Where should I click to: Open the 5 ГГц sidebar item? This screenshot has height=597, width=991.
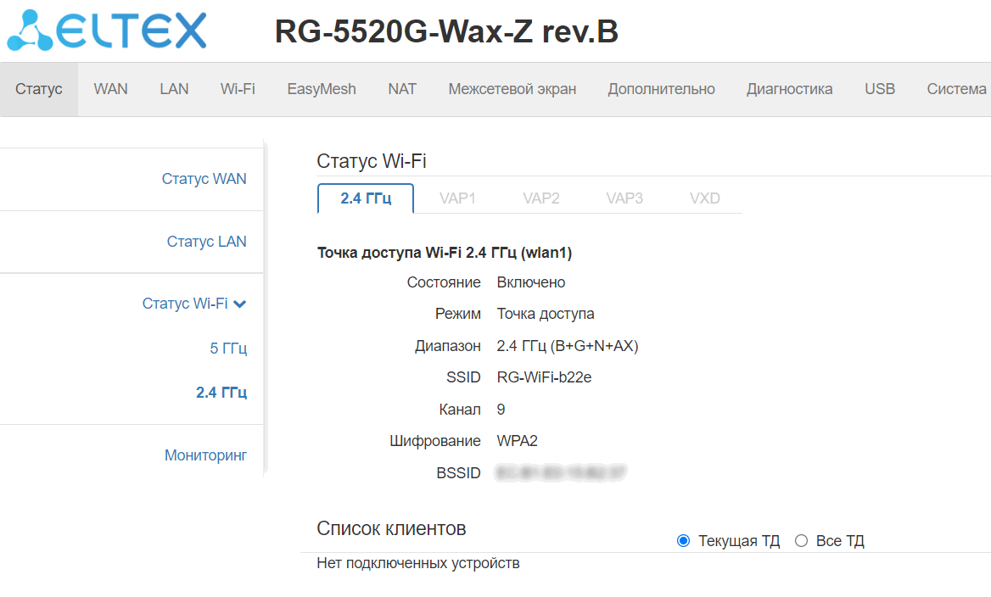228,348
